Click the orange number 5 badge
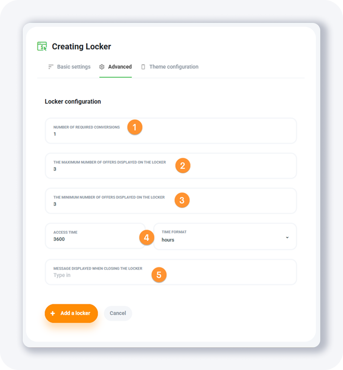Screen dimensions: 343x370 coord(159,275)
